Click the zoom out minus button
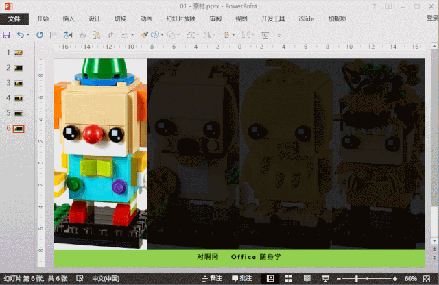 (x=339, y=279)
